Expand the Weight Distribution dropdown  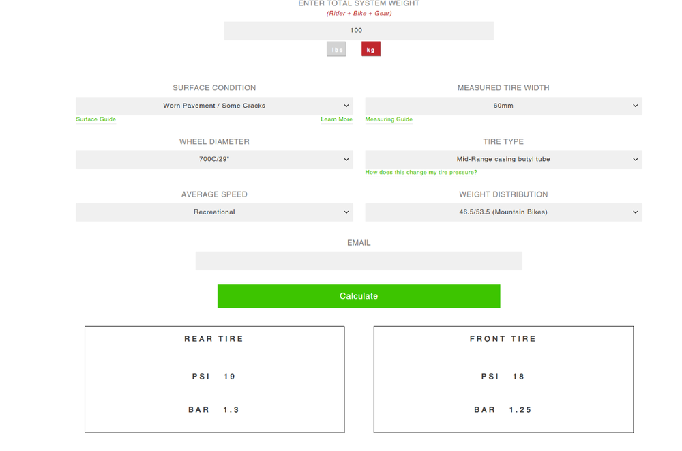pos(503,212)
